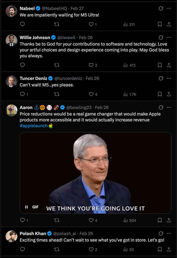Open more options menu on Willie Johnson's tweet
This screenshot has height=258, width=177.
[169, 38]
